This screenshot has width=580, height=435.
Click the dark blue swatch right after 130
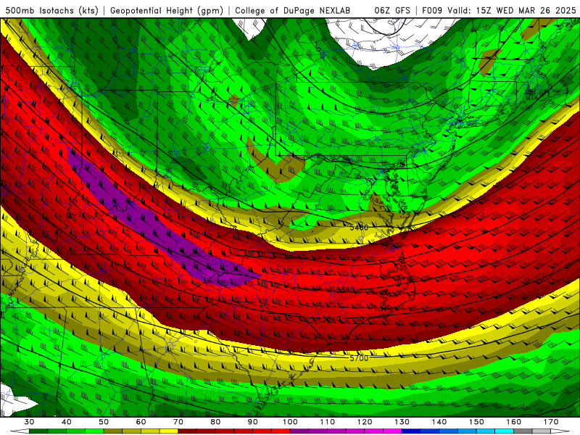[x=411, y=431]
